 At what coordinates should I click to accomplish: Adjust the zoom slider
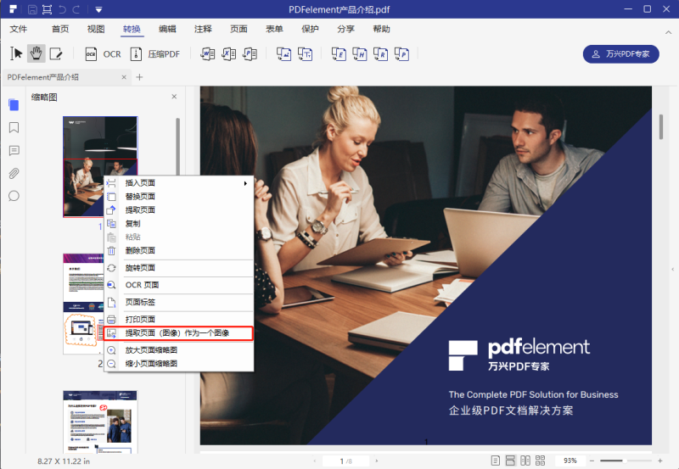coord(626,461)
